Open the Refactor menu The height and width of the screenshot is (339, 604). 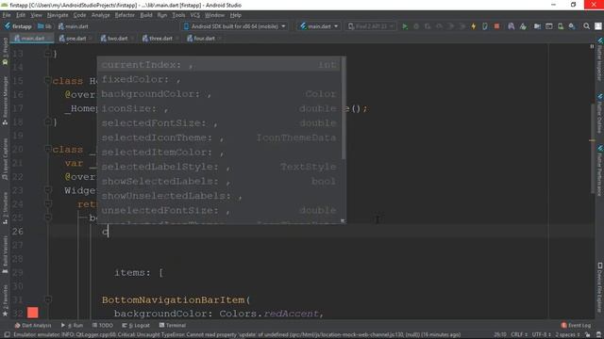(x=125, y=15)
